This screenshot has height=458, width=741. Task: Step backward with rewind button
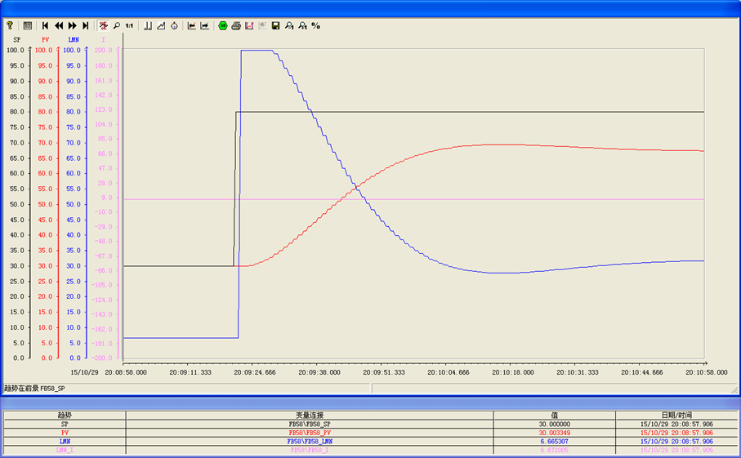(59, 25)
